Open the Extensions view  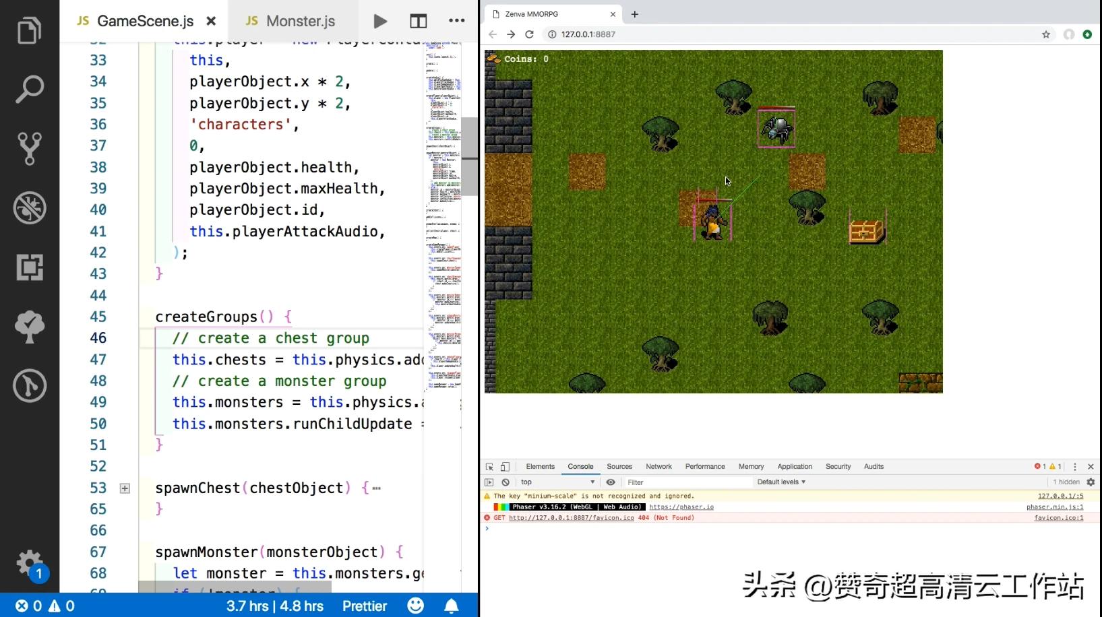30,267
